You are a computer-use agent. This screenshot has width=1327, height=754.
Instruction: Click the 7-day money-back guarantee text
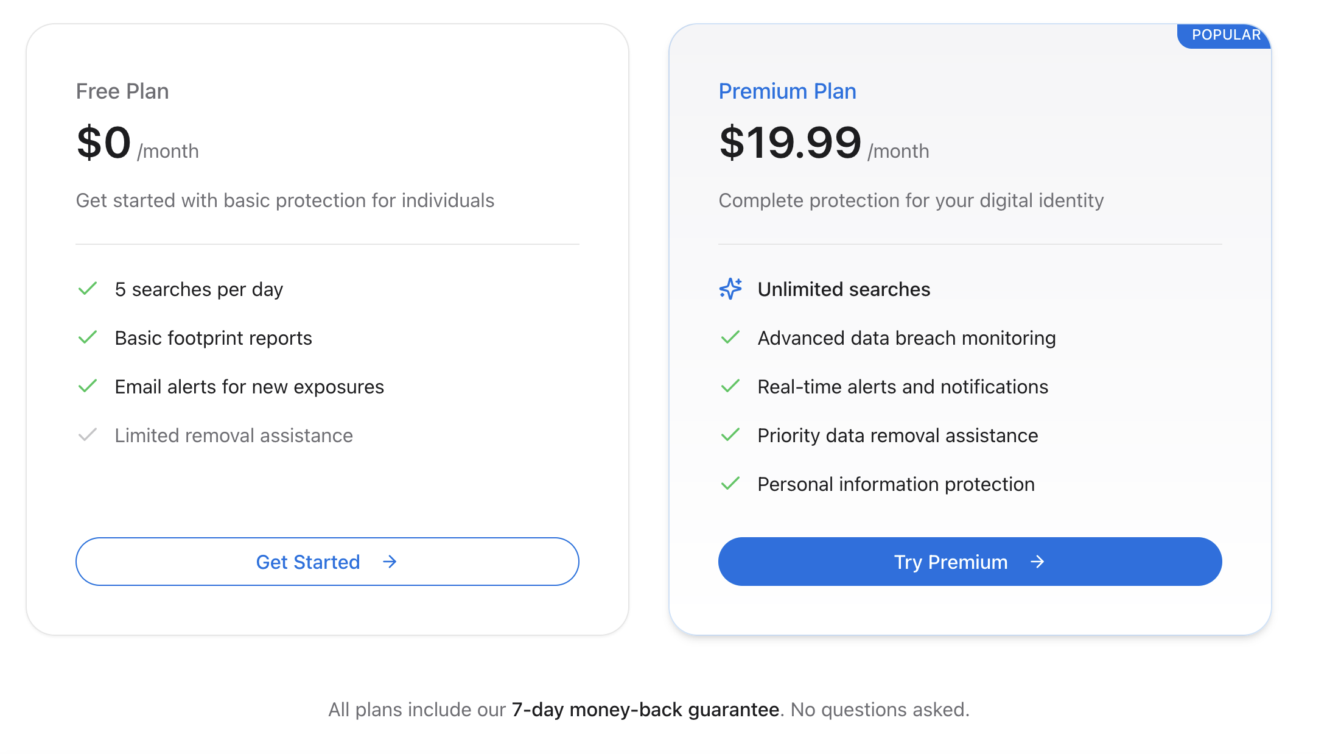(x=645, y=710)
